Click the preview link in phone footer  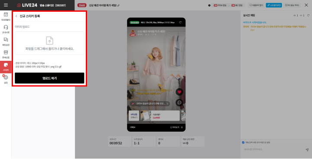click(x=175, y=127)
